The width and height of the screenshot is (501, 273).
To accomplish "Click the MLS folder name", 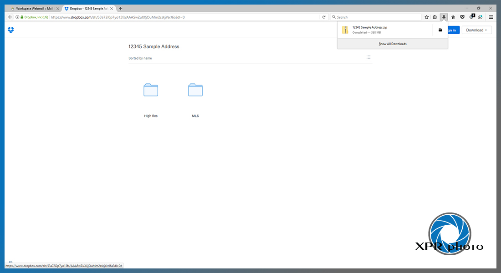I will 195,116.
